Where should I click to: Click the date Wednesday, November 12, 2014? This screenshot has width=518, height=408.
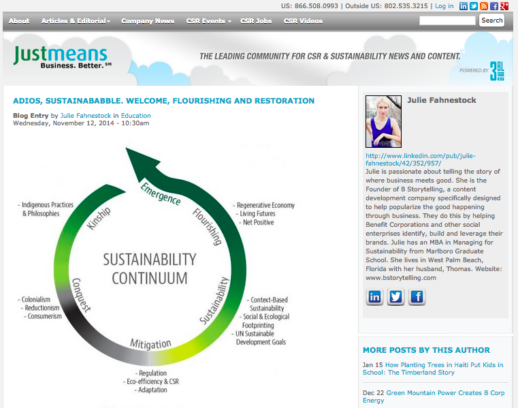pos(63,123)
